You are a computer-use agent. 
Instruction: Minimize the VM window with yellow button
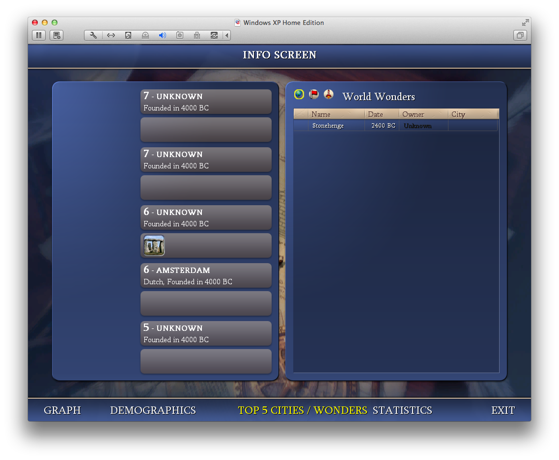[45, 23]
